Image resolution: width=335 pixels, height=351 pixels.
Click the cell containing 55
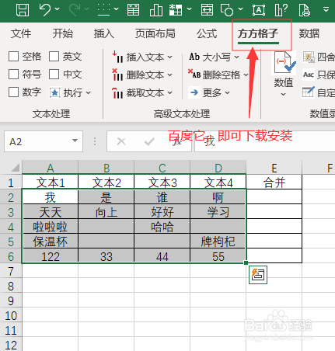(218, 256)
